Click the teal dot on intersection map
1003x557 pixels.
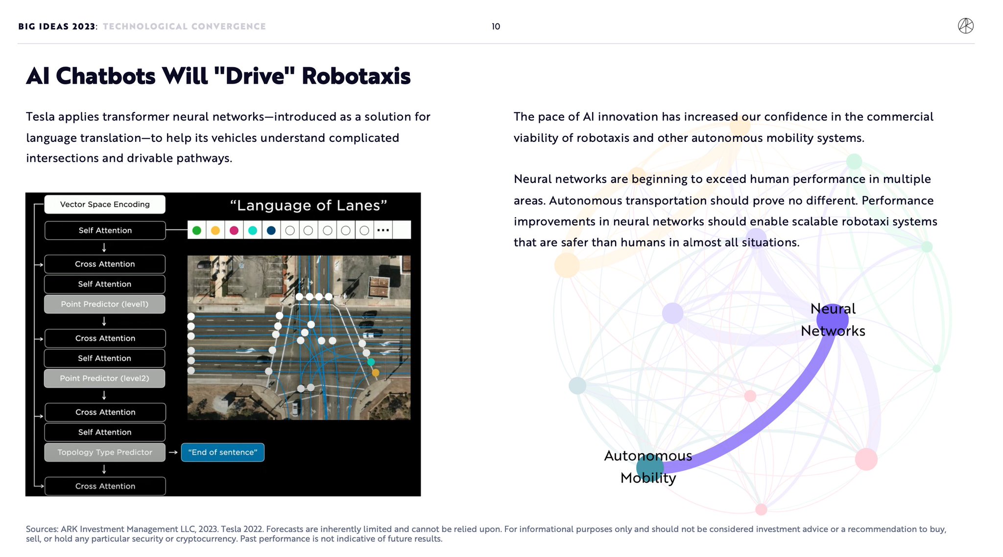[x=371, y=362]
